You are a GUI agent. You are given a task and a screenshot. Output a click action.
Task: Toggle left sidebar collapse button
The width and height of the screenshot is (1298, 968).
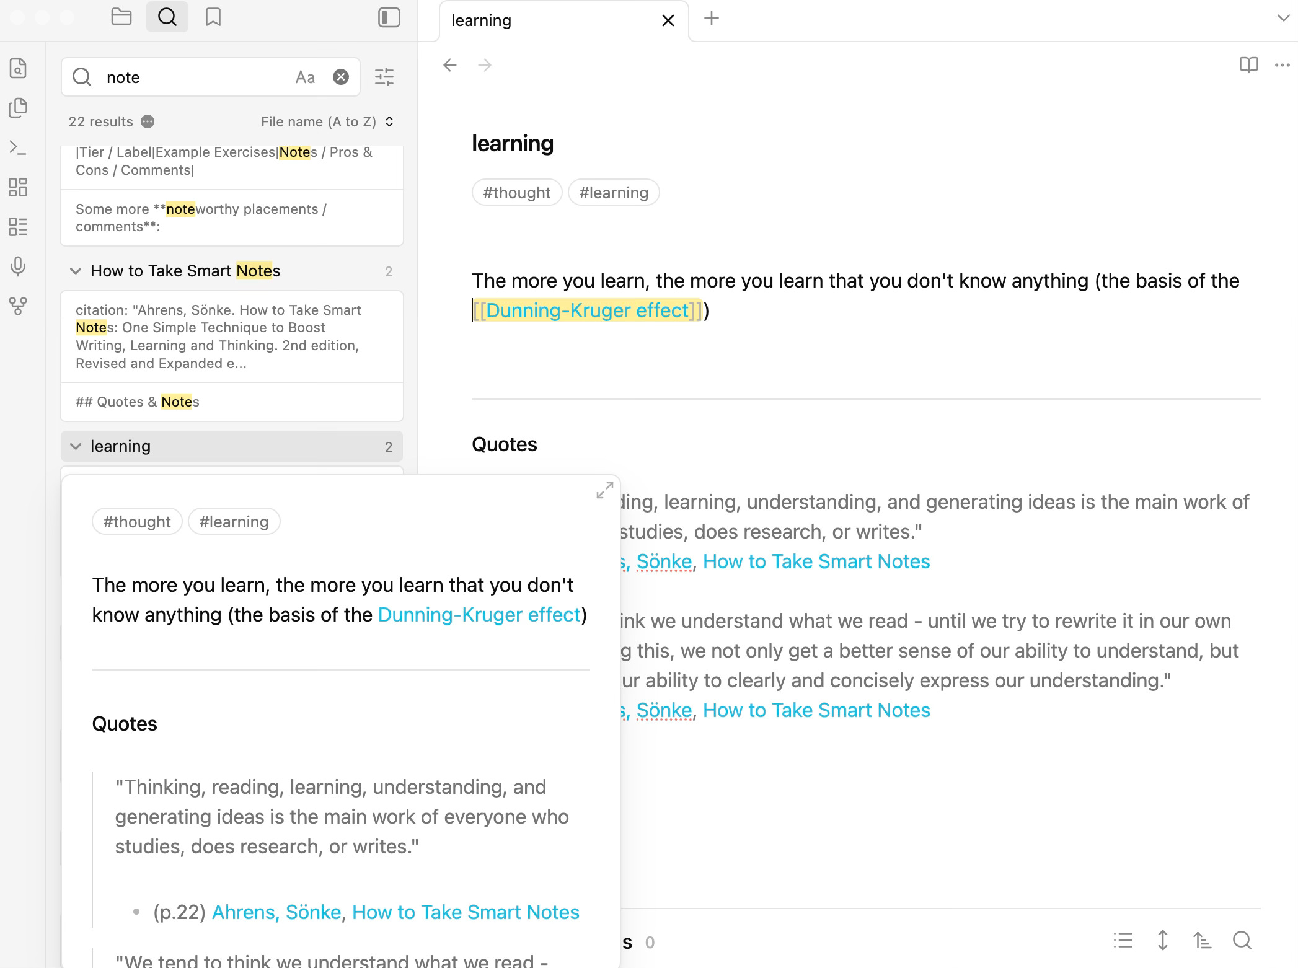tap(389, 17)
